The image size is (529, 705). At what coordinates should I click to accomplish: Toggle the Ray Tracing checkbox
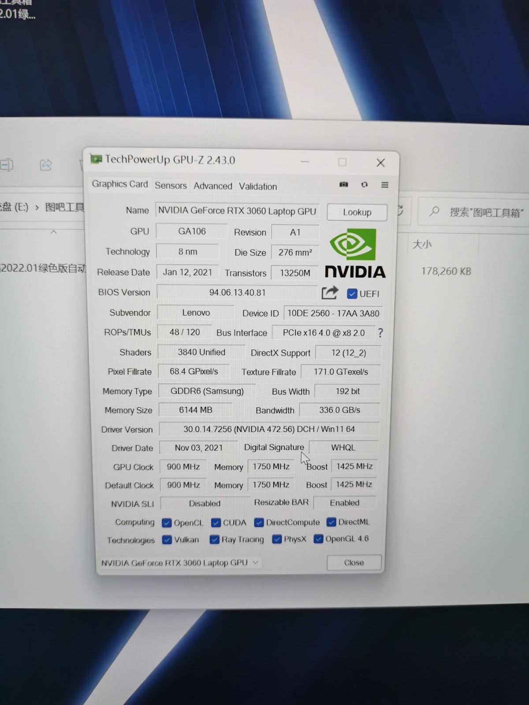point(214,540)
